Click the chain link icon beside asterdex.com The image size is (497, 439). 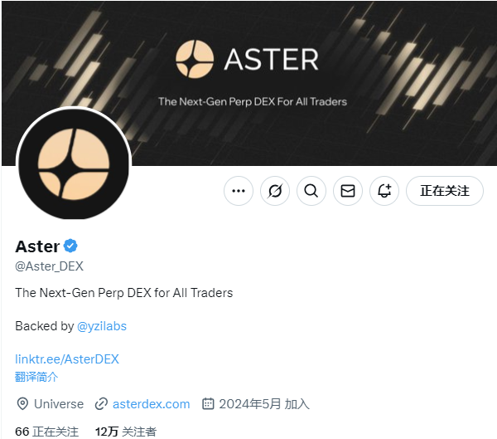[101, 404]
